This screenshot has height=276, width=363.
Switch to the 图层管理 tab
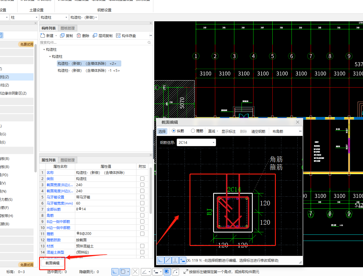click(67, 160)
